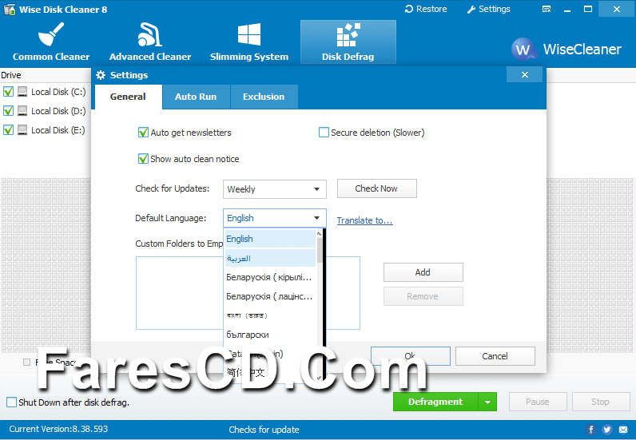
Task: Toggle the Local Disk (D:) checkbox
Action: coord(8,111)
